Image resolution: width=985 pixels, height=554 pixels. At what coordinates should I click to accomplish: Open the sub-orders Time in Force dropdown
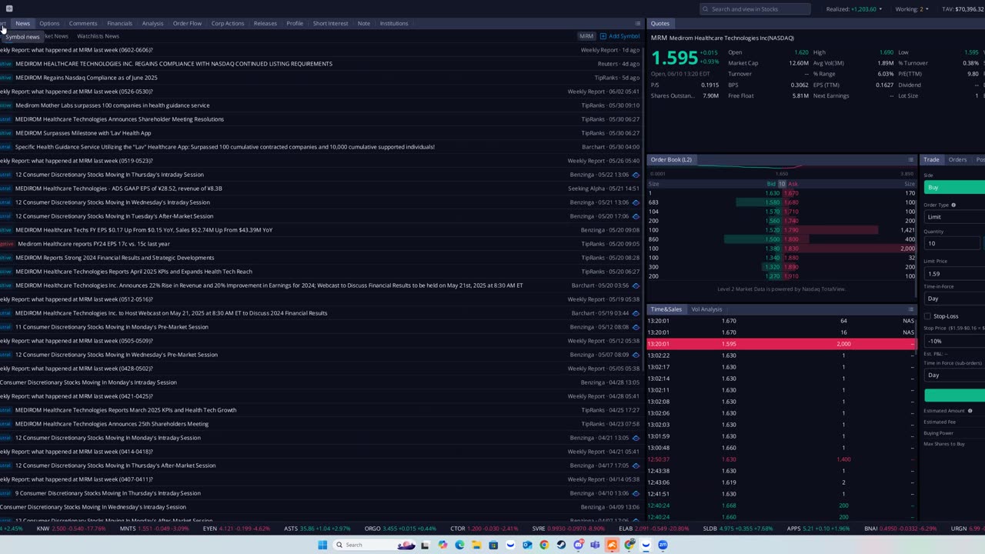(x=954, y=375)
